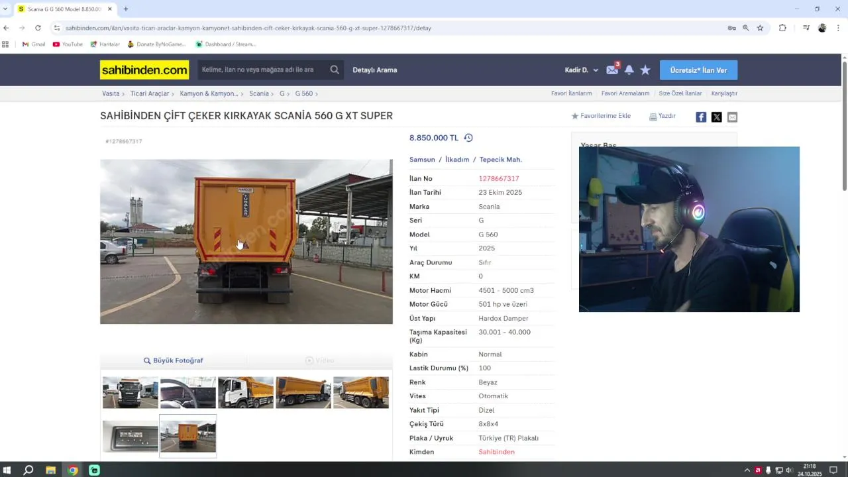848x477 pixels.
Task: Click the price history clock icon
Action: [468, 138]
